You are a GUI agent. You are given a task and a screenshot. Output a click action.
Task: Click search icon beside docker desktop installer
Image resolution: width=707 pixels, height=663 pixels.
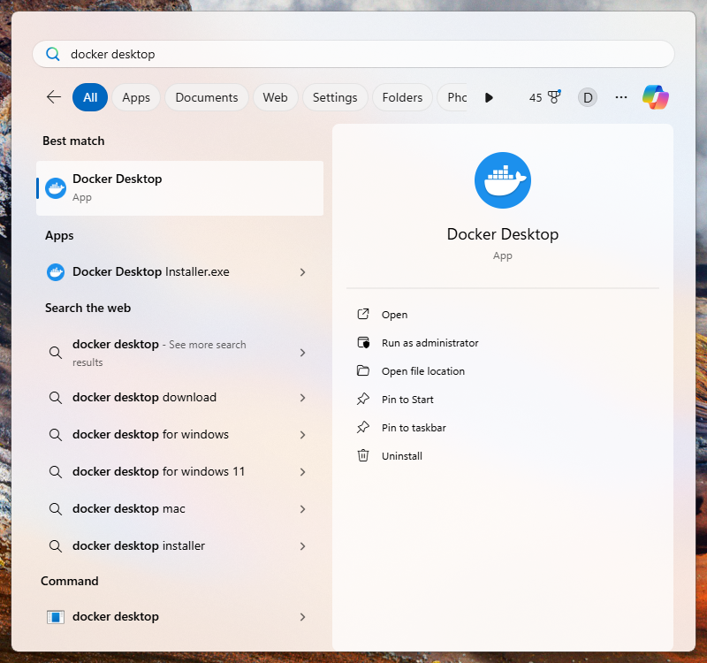(56, 546)
